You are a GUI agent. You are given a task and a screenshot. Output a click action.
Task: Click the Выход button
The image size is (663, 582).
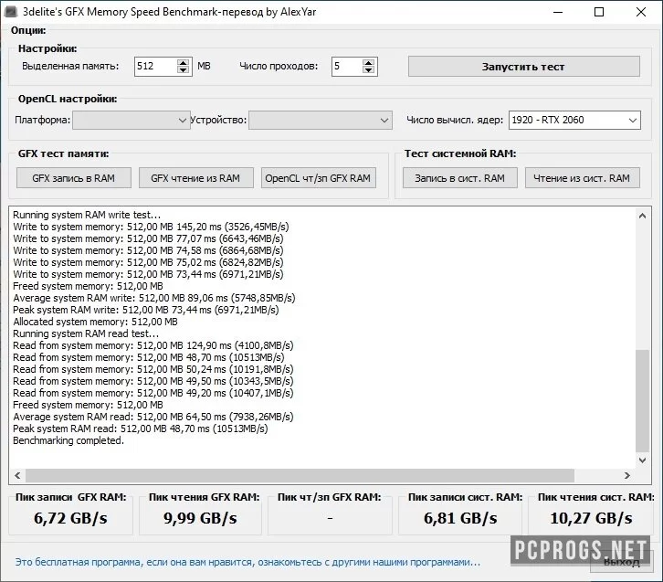coord(622,562)
